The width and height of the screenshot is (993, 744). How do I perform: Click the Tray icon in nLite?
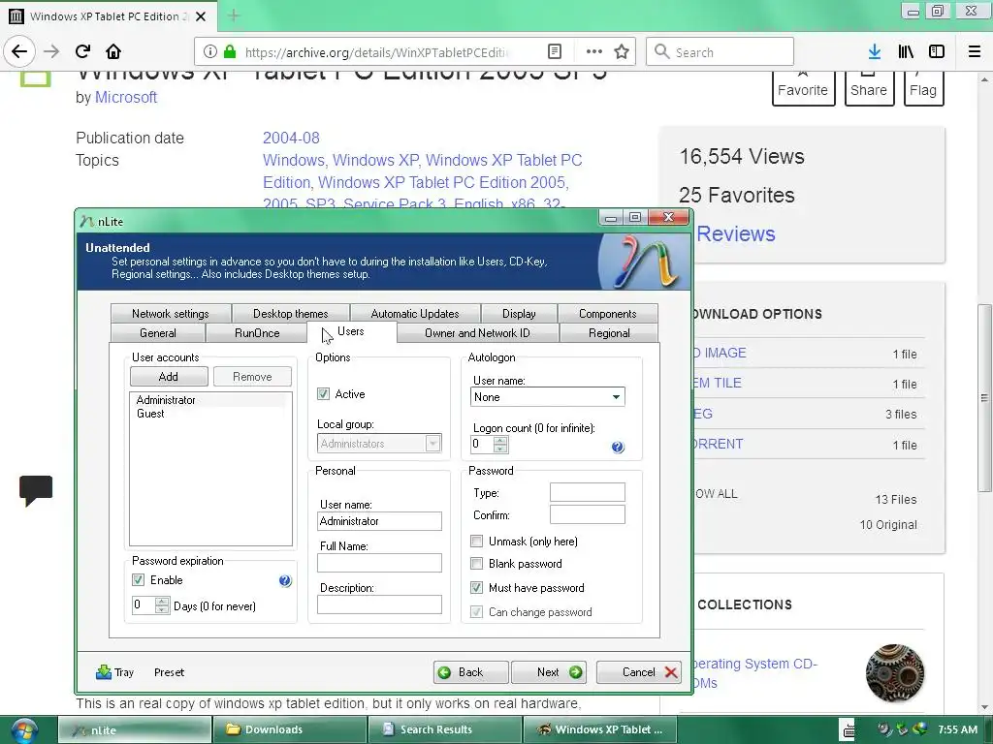(x=103, y=672)
